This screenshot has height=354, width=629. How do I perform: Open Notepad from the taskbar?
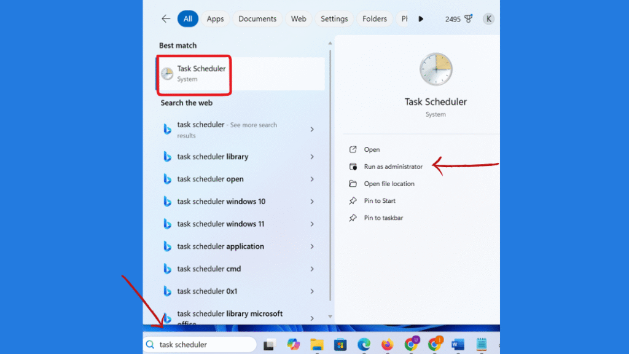482,344
